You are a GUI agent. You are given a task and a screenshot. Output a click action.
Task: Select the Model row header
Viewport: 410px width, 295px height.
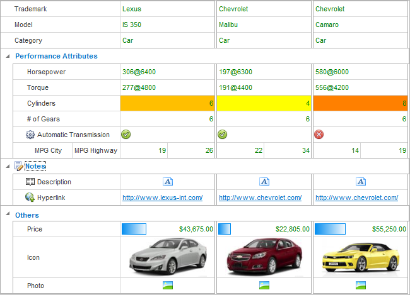[x=60, y=25]
